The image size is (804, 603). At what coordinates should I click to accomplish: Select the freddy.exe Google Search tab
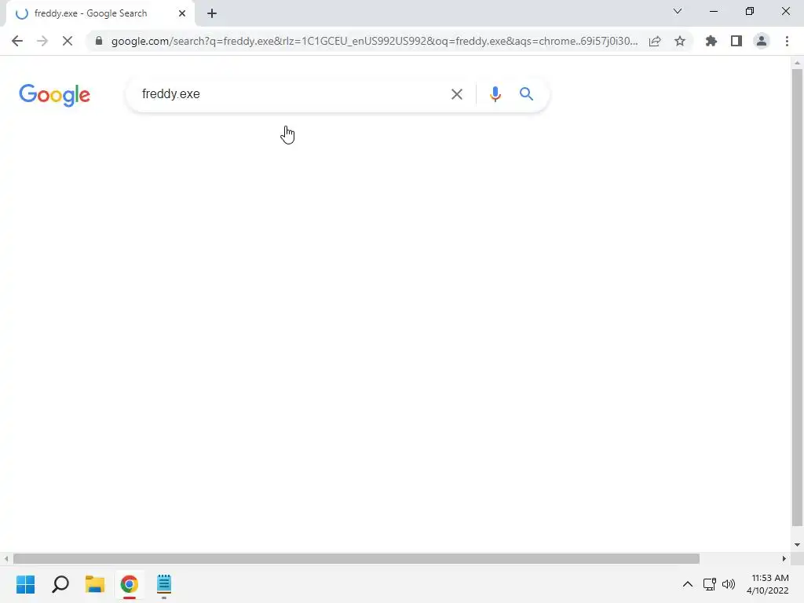(x=91, y=13)
